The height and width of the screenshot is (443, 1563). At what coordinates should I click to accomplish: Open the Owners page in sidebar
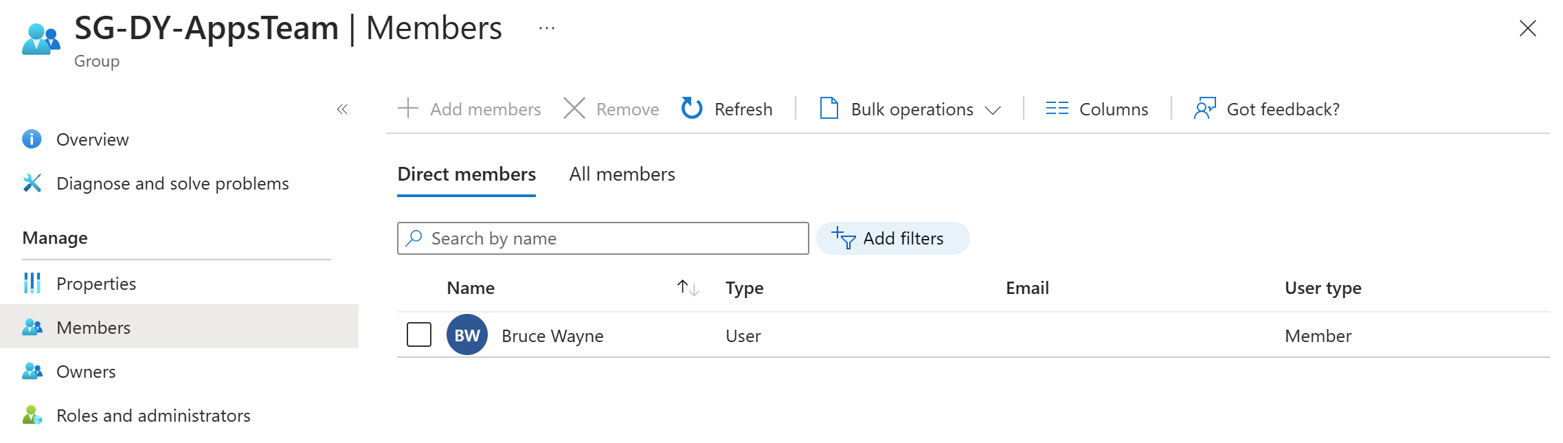tap(86, 372)
